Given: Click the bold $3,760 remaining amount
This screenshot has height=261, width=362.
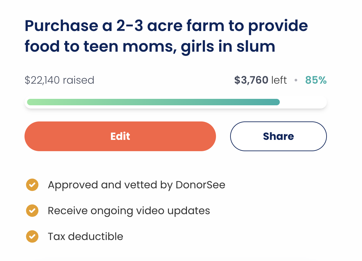Looking at the screenshot, I should click(x=251, y=80).
